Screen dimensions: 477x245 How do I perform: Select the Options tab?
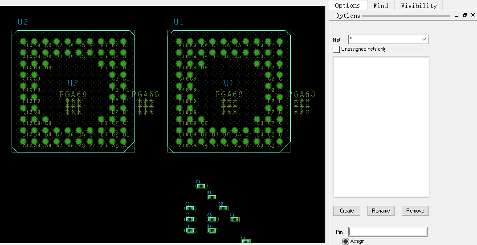347,5
